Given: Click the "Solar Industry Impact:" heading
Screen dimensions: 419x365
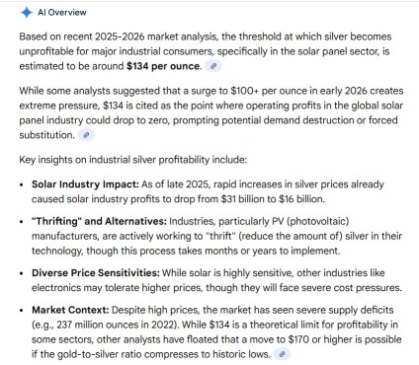Looking at the screenshot, I should [85, 184].
